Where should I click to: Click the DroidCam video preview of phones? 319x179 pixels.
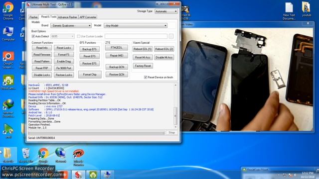coord(247,80)
